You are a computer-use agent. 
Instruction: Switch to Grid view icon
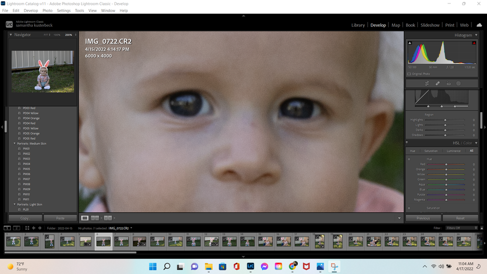point(27,228)
